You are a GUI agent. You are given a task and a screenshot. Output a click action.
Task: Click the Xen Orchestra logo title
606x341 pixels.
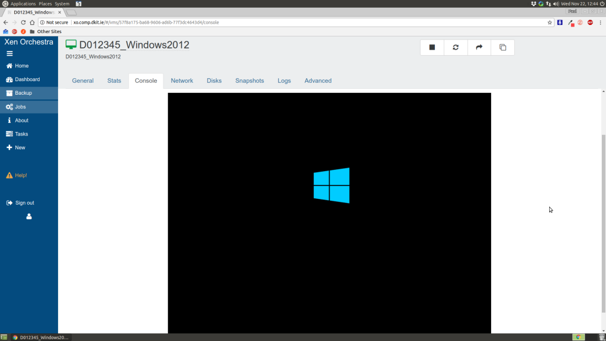click(x=29, y=42)
